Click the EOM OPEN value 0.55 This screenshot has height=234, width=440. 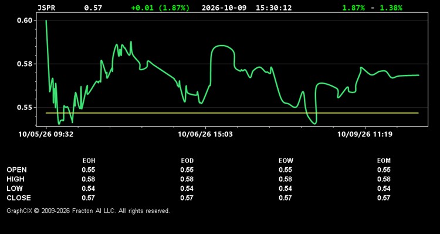(384, 170)
